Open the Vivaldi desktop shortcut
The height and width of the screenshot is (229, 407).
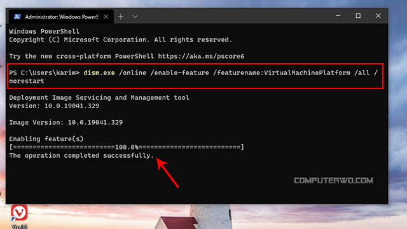click(19, 216)
